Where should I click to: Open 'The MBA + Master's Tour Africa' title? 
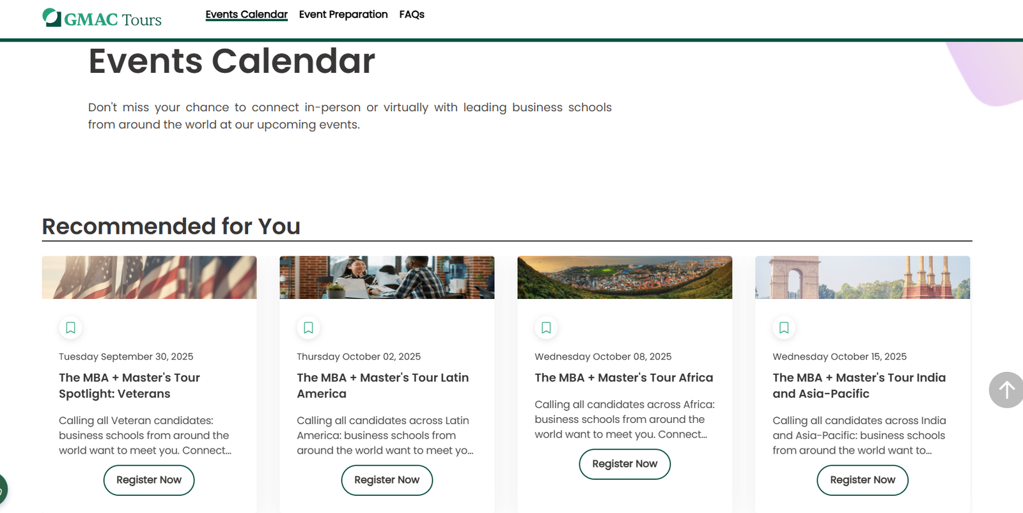pos(623,378)
